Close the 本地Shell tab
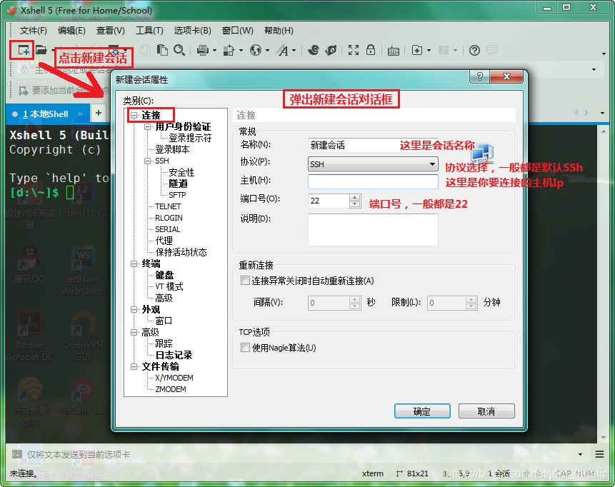This screenshot has width=615, height=487. [x=80, y=114]
